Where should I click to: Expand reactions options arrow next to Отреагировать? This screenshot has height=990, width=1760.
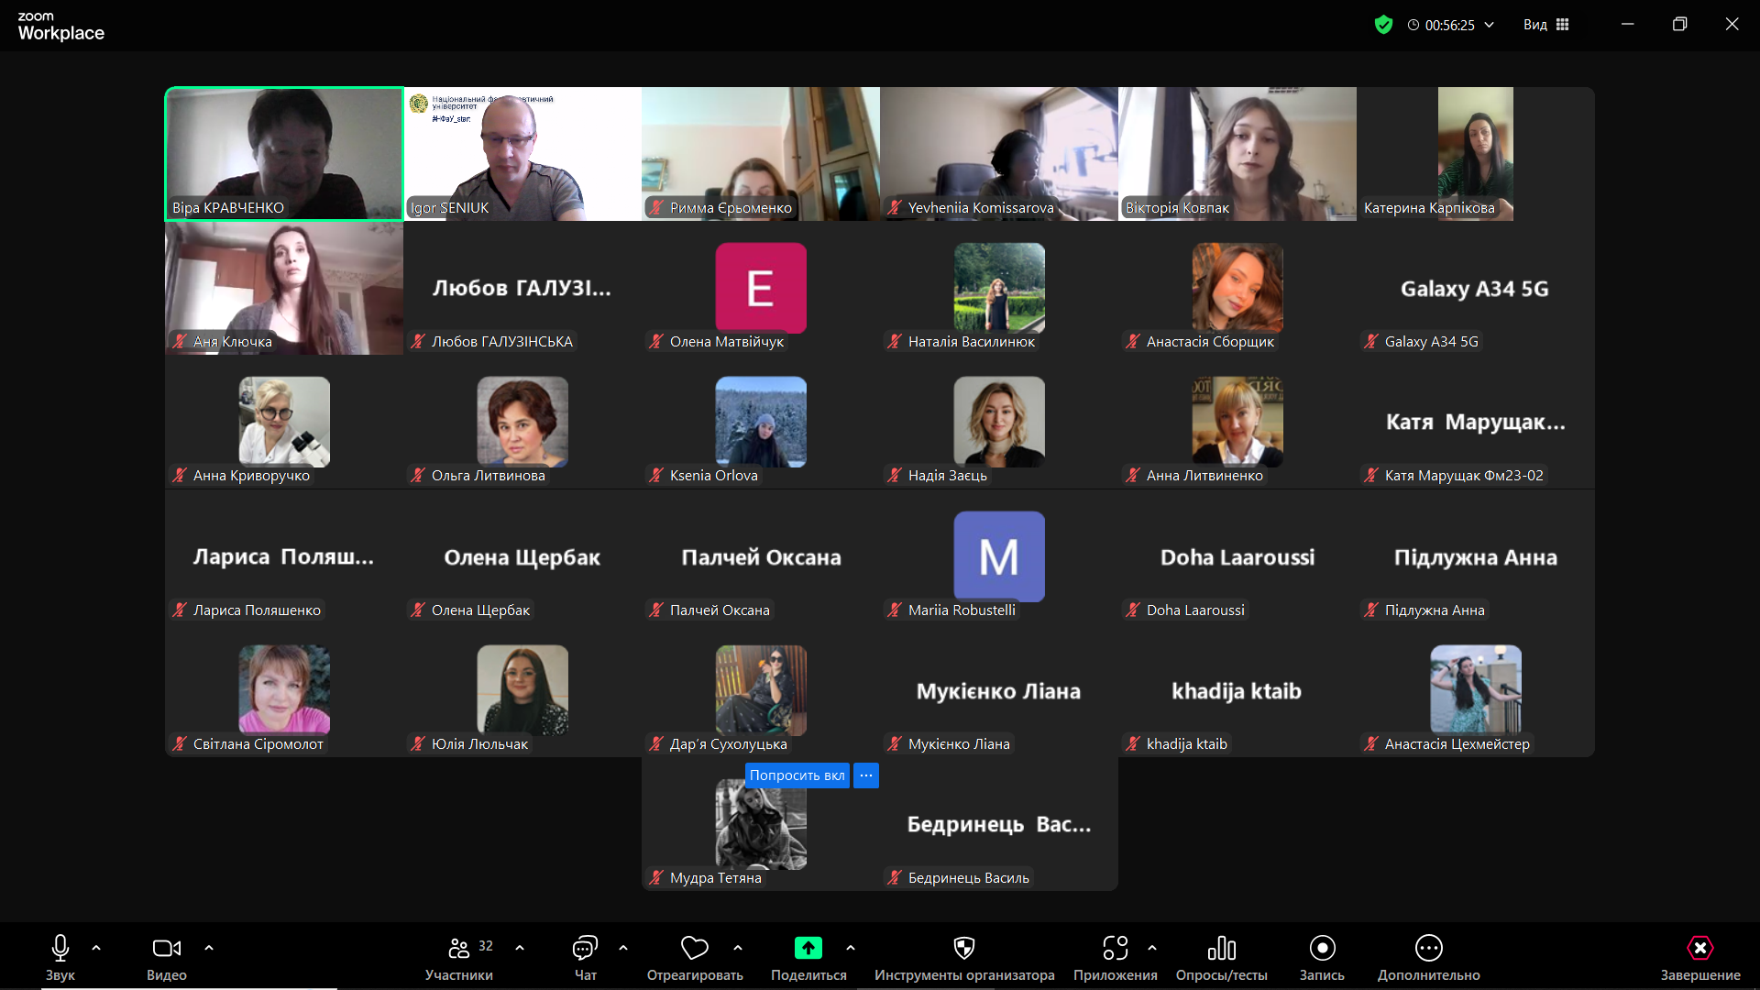pyautogui.click(x=738, y=948)
